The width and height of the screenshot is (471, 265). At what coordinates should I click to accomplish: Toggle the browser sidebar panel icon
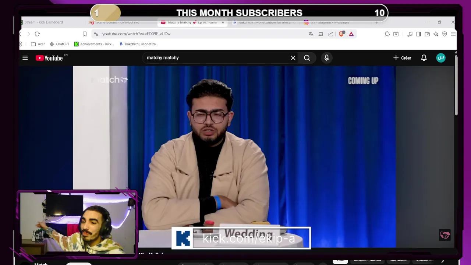[418, 34]
